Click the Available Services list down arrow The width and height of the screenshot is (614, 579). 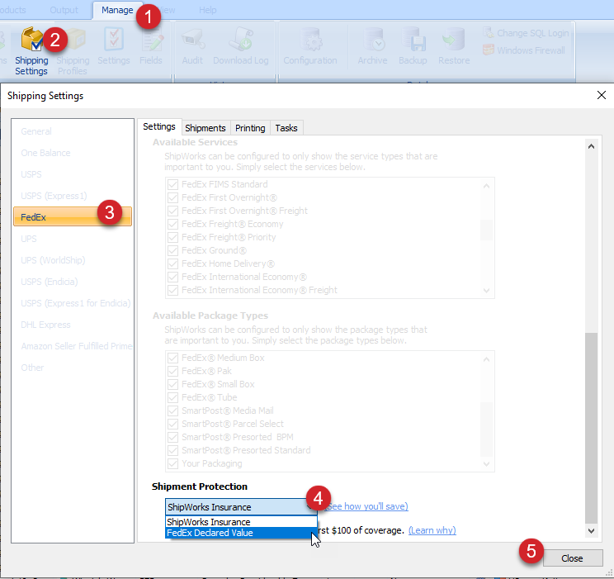point(486,291)
